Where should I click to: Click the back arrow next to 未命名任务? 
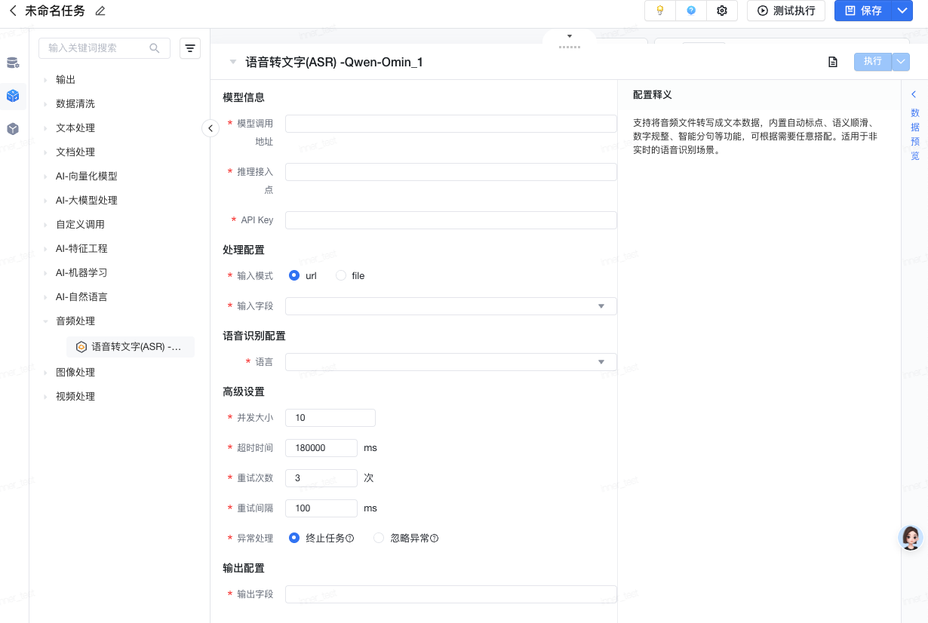[13, 11]
